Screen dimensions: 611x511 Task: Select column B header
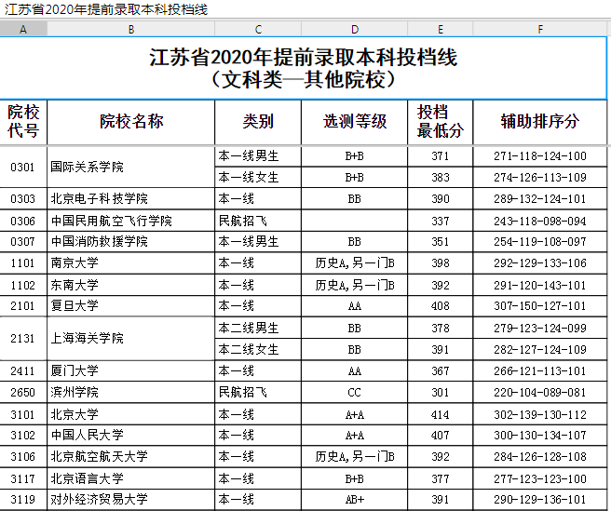(x=131, y=29)
